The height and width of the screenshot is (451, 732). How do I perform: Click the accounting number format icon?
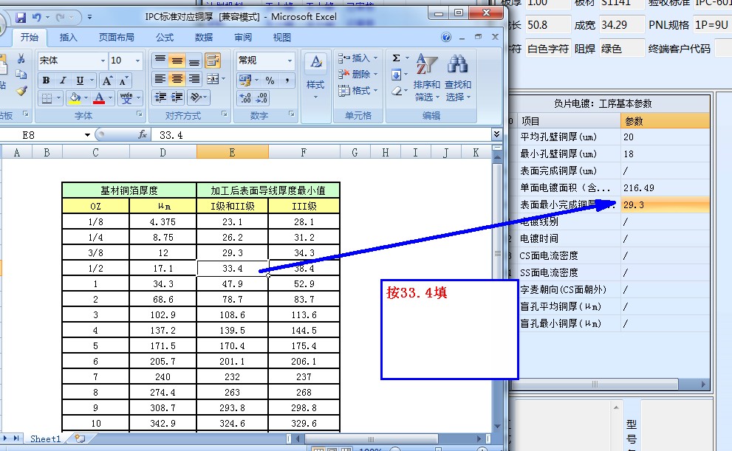point(245,80)
